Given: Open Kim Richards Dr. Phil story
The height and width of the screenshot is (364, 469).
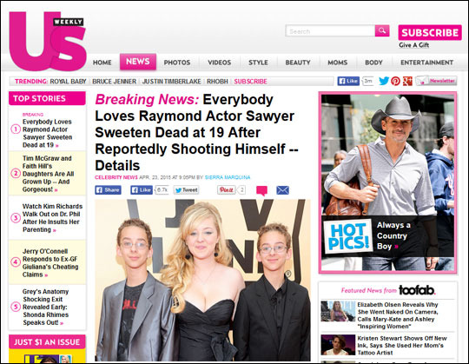Looking at the screenshot, I should 52,218.
